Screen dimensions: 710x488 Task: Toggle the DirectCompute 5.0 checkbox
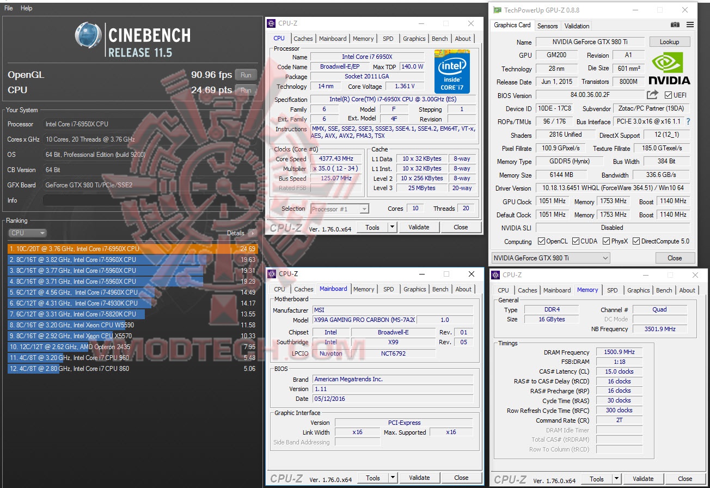point(636,241)
